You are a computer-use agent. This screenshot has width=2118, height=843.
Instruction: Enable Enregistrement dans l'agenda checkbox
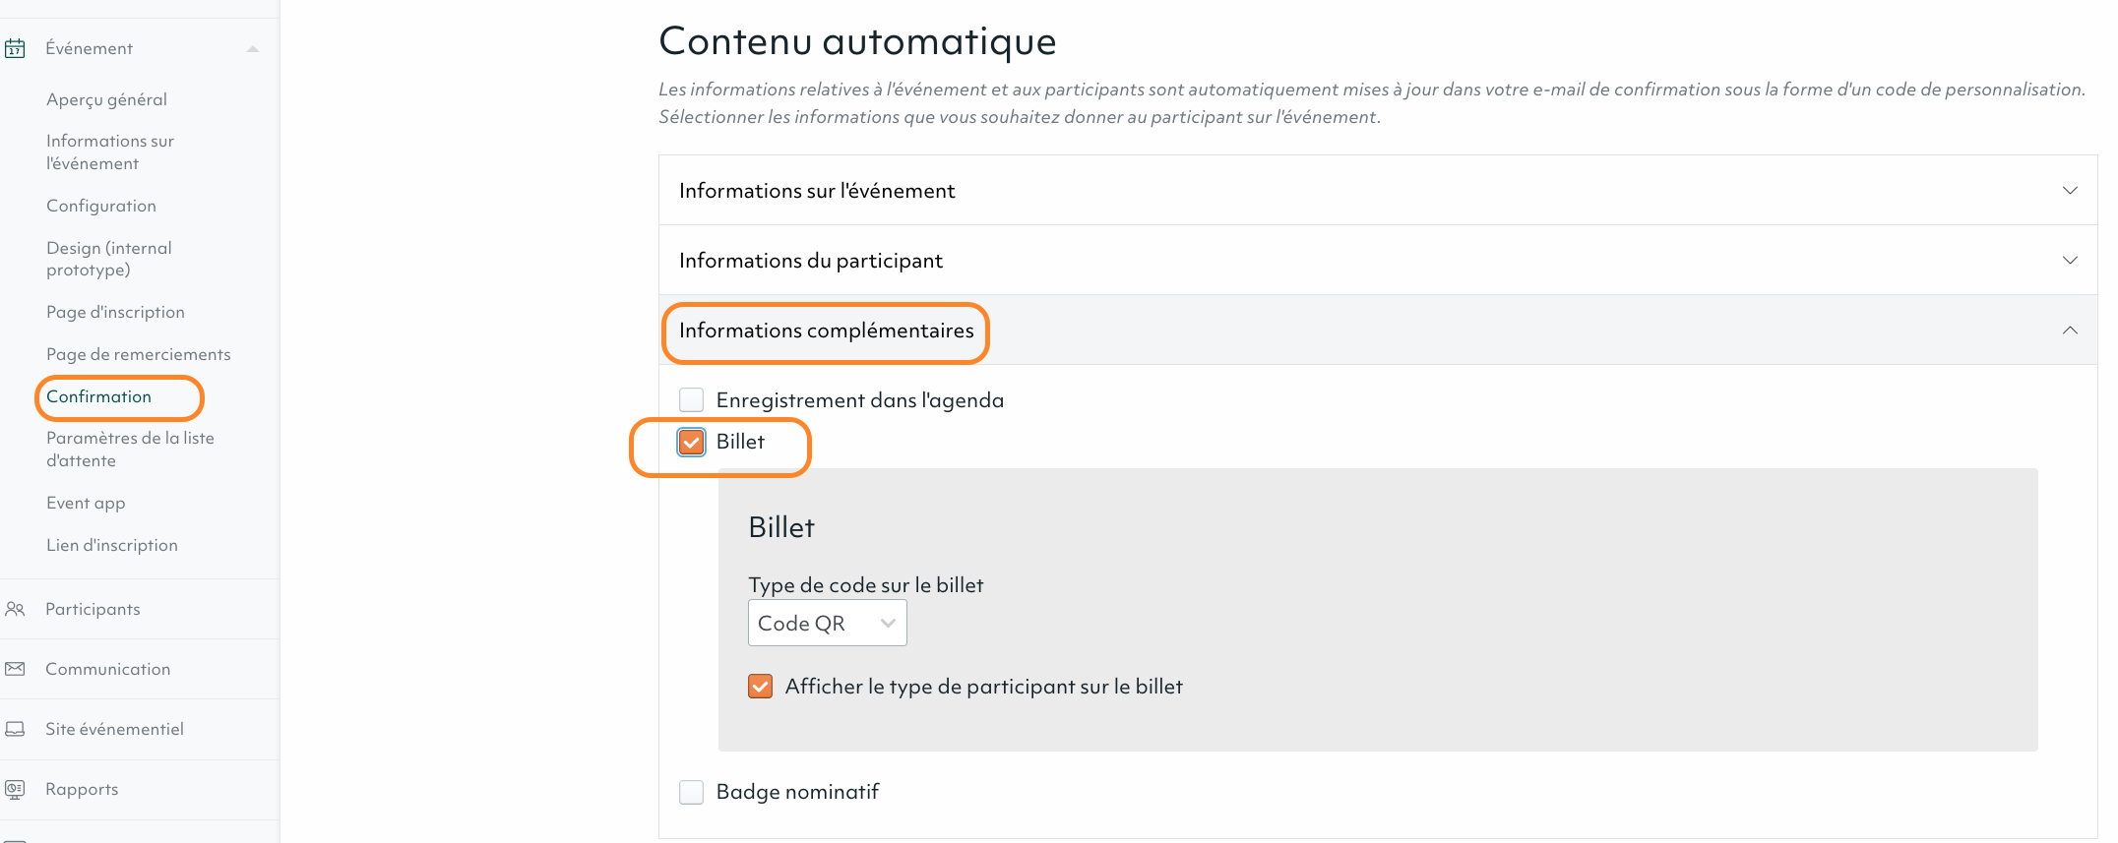pyautogui.click(x=692, y=399)
